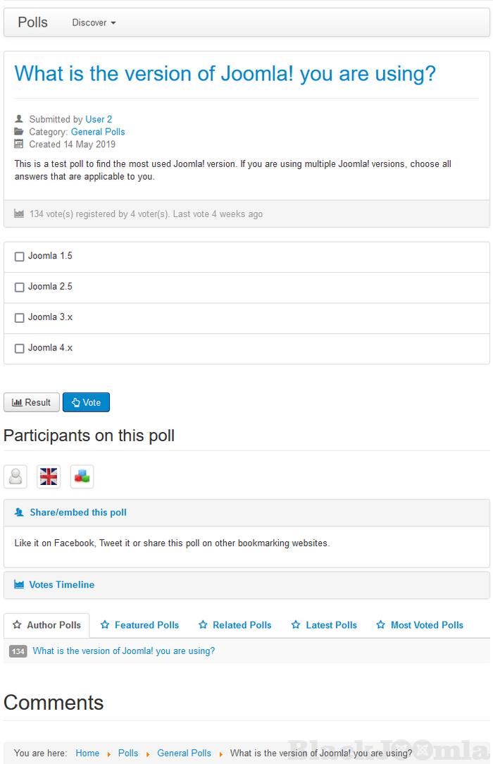Click the default user avatar participant icon
Viewport: 493px width, 764px height.
pos(15,477)
